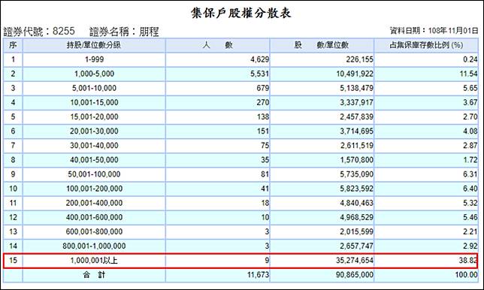
Task: Click the people count 5,531
Action: click(259, 74)
